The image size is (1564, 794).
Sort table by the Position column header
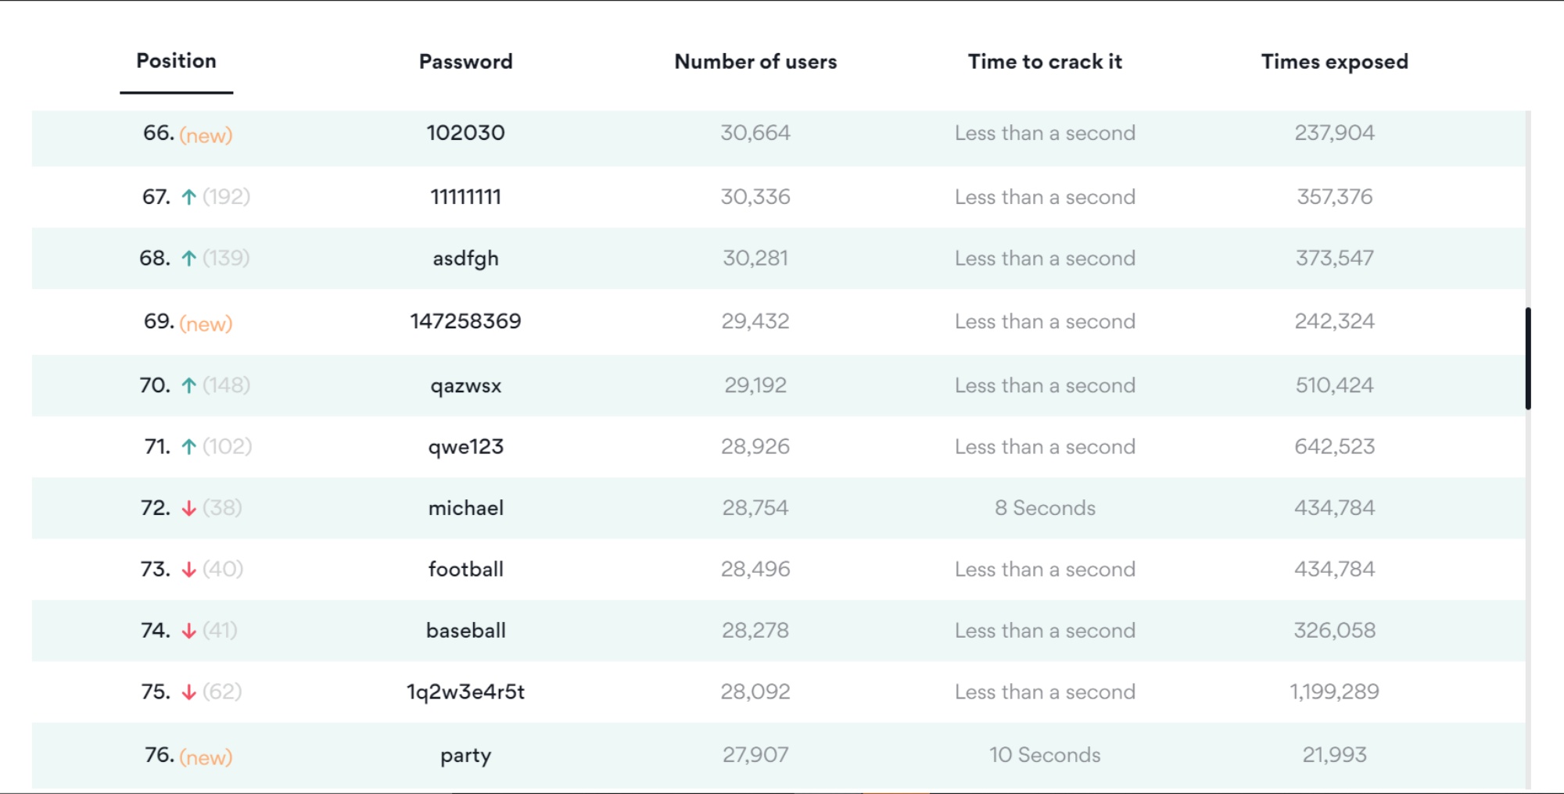(x=176, y=61)
